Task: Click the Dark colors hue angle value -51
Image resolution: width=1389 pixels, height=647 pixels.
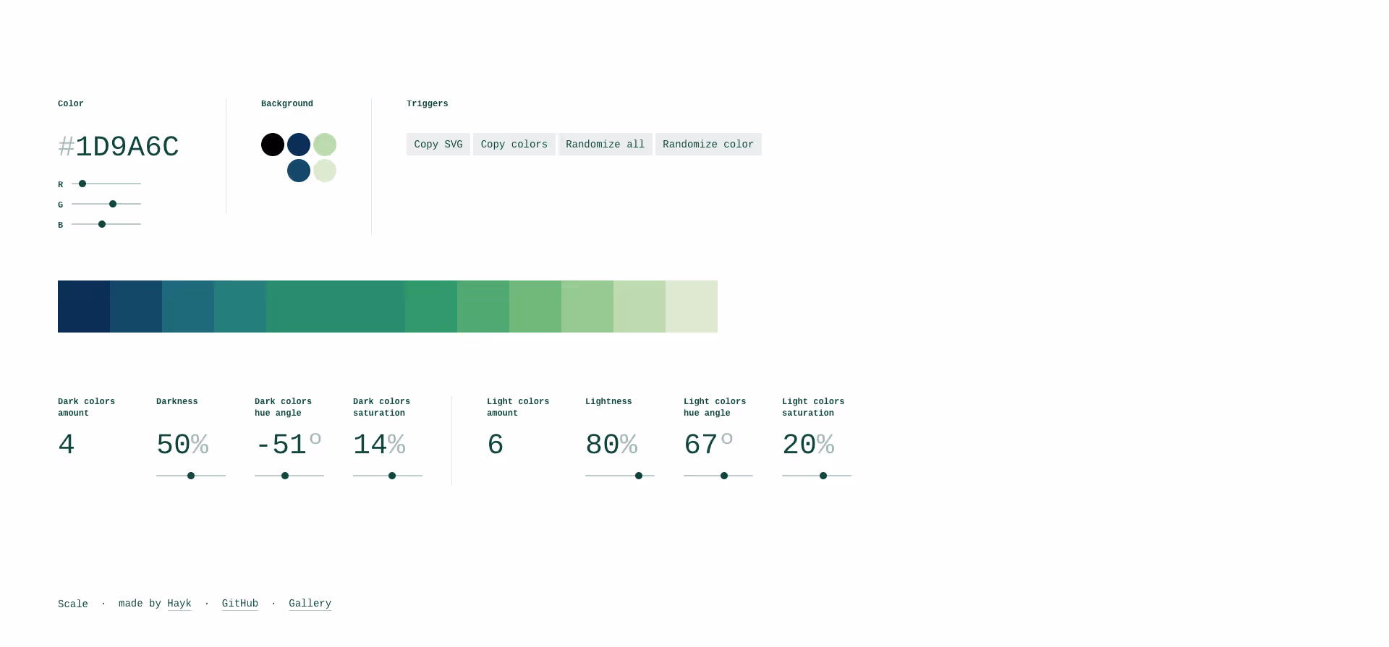Action: point(281,445)
